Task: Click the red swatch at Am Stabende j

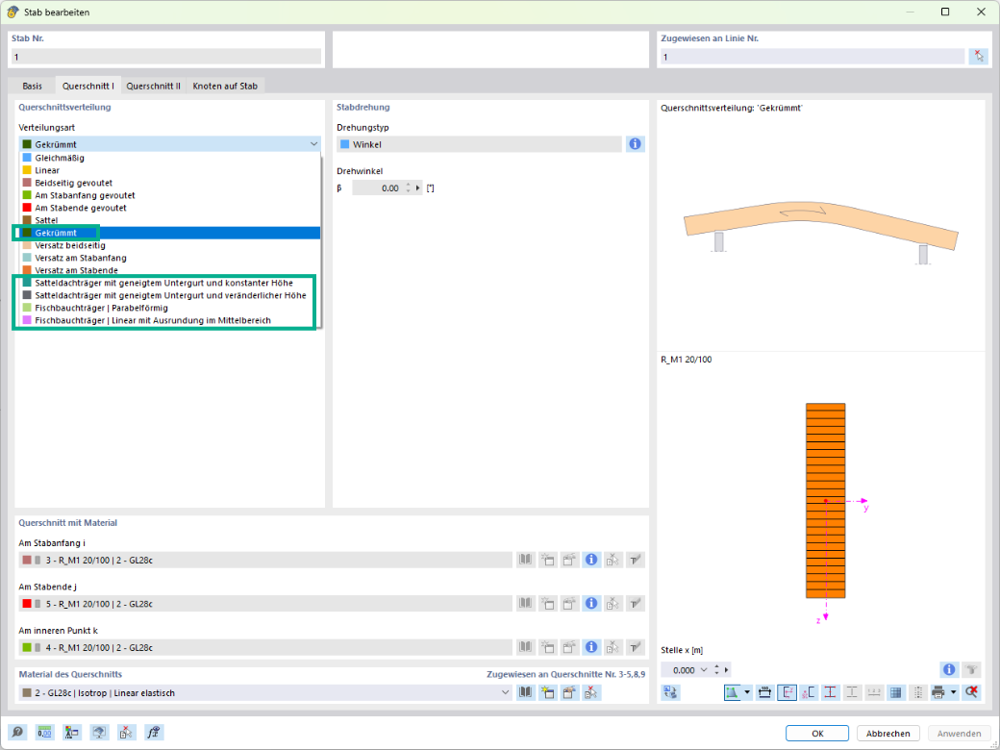Action: click(27, 603)
